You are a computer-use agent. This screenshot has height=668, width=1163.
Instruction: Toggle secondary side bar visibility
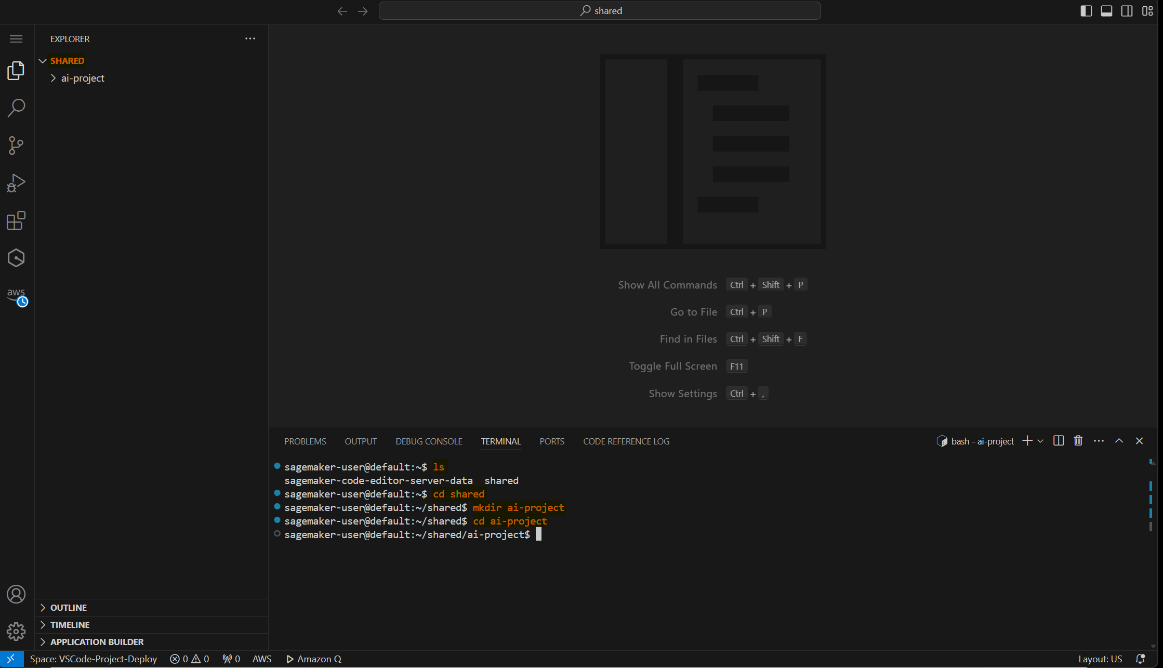[1127, 11]
